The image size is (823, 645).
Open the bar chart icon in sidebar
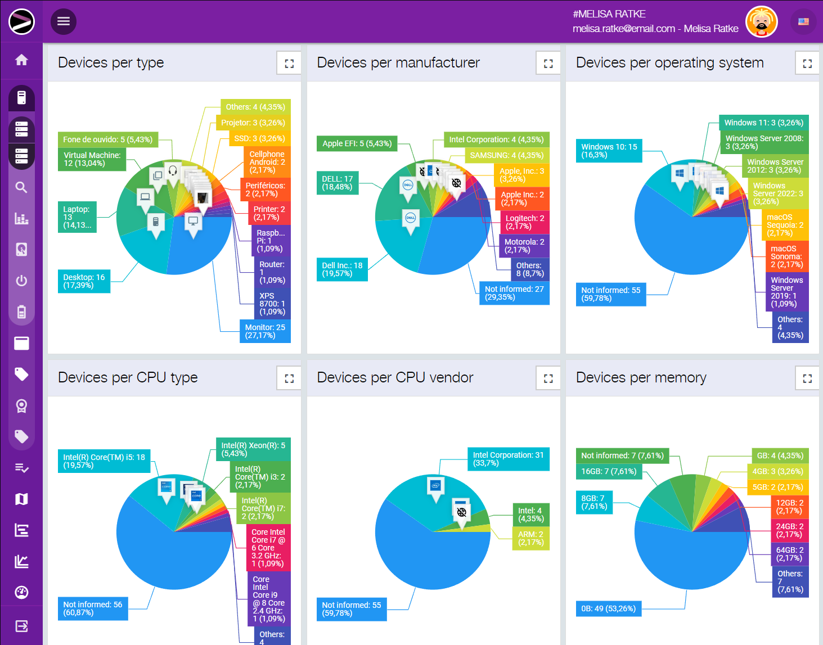point(21,219)
